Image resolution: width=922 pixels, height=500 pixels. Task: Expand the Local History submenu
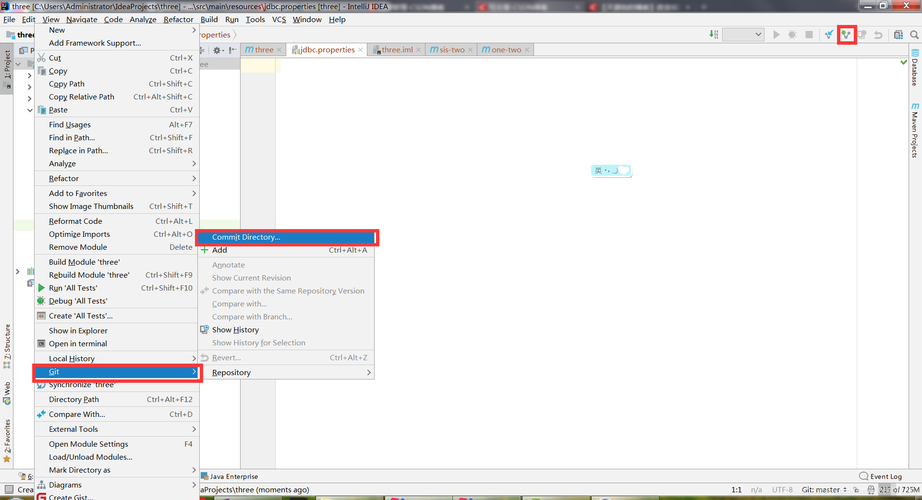[x=117, y=359]
